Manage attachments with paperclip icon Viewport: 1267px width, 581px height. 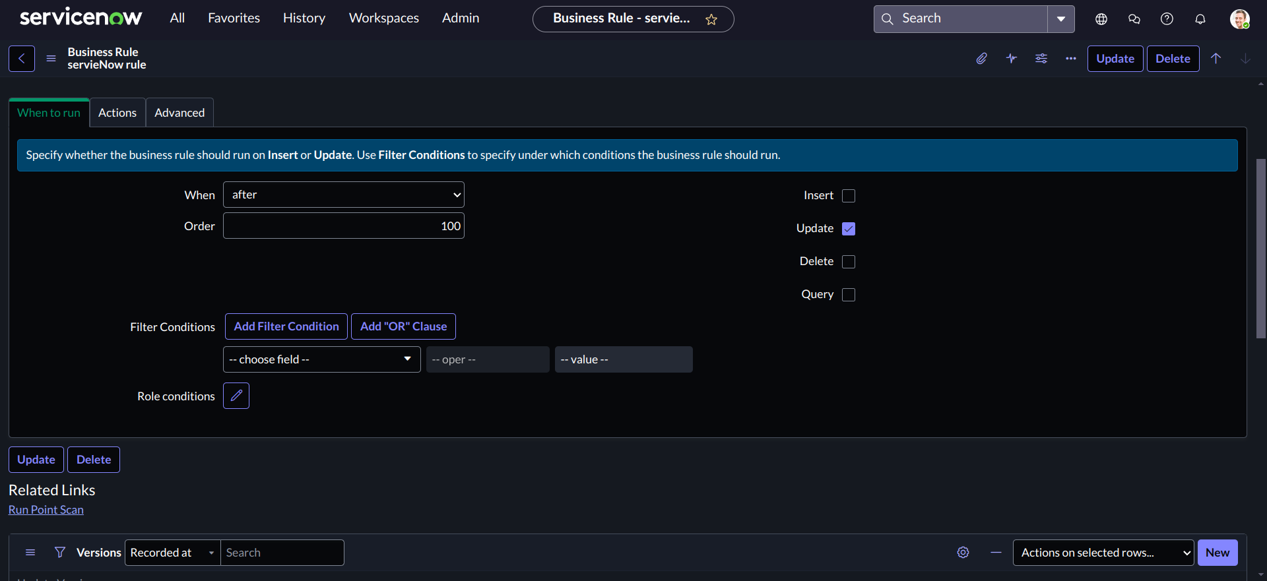pyautogui.click(x=982, y=59)
